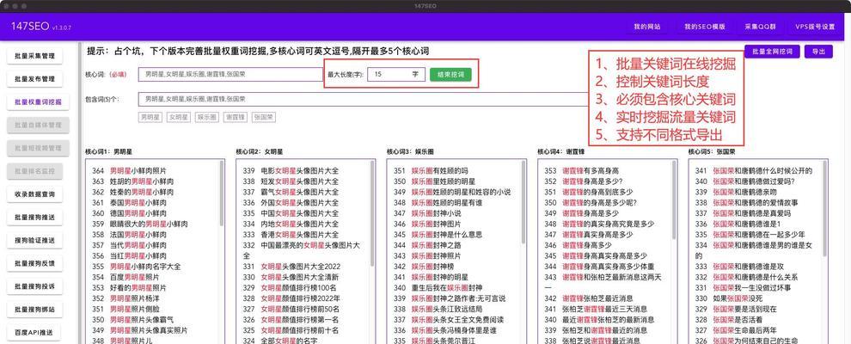The image size is (851, 344).
Task: Go to 批量搜狗推送 page
Action: click(x=38, y=217)
